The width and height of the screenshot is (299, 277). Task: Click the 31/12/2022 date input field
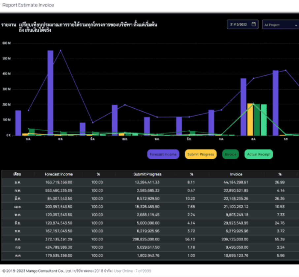click(x=239, y=25)
